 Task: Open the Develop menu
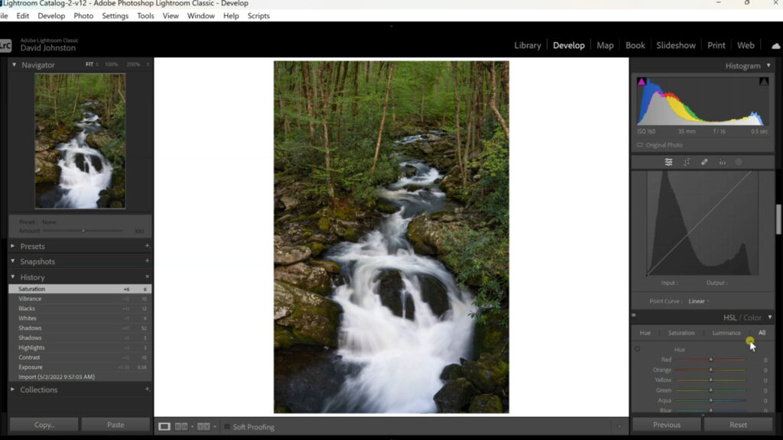pyautogui.click(x=51, y=15)
